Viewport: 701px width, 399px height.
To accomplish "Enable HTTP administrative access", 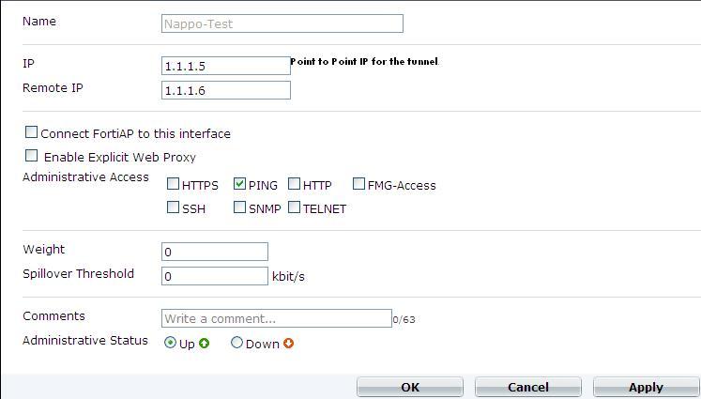I will pos(295,184).
